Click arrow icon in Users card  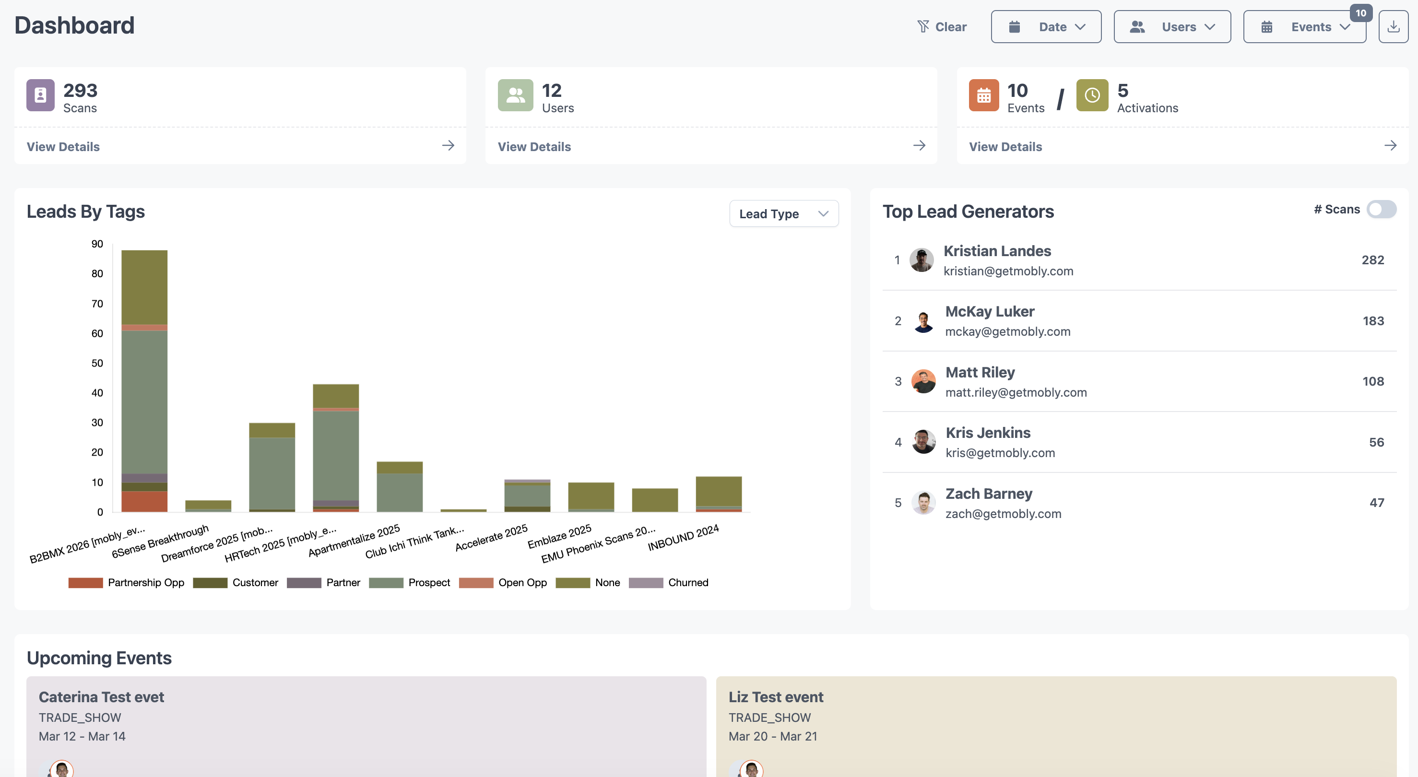pos(919,145)
